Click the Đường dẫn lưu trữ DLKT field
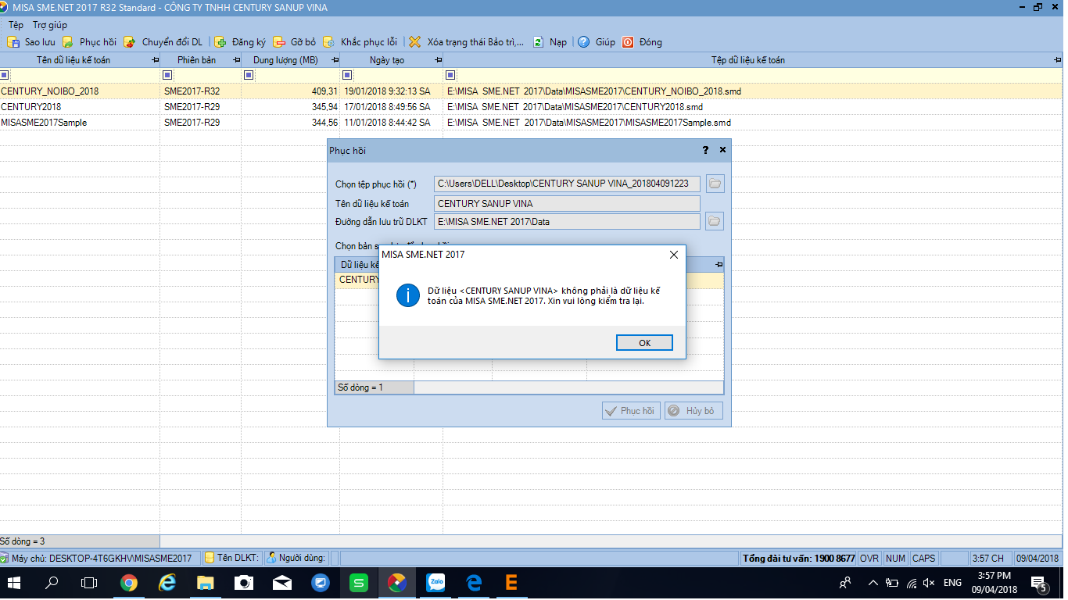Viewport: 1068px width, 600px height. pyautogui.click(x=567, y=221)
